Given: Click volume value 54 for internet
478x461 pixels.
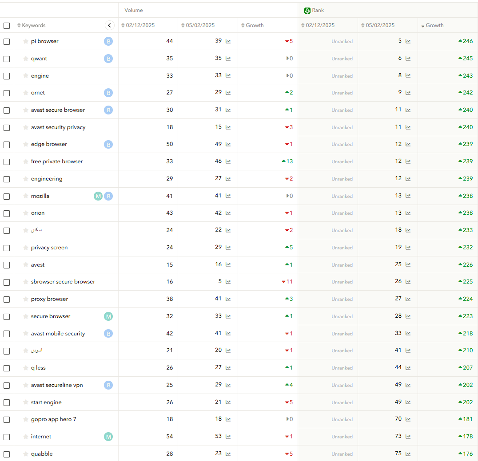Looking at the screenshot, I should 170,437.
